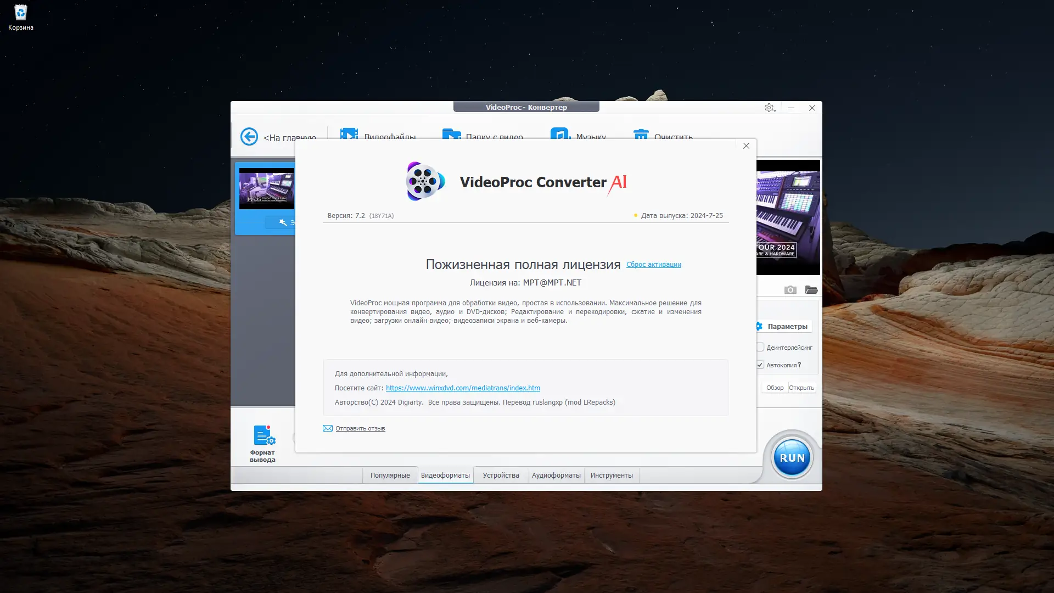Click the camera snapshot icon

coord(790,290)
